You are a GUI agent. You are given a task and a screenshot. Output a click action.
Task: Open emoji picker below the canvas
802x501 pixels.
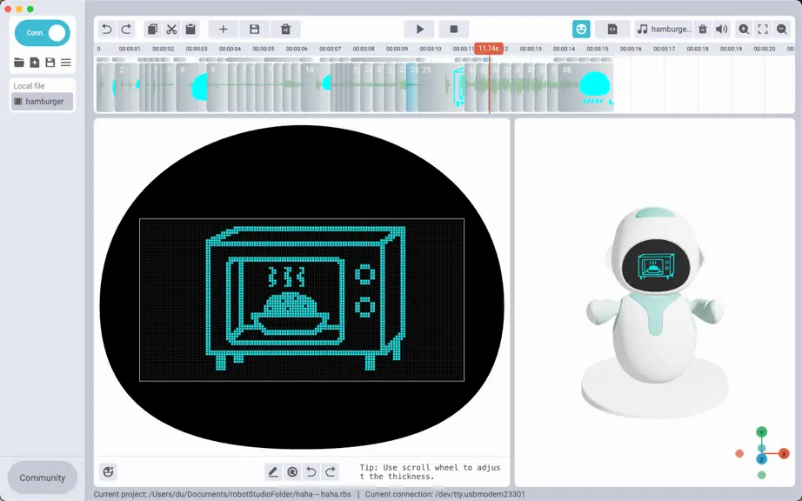[x=108, y=471]
